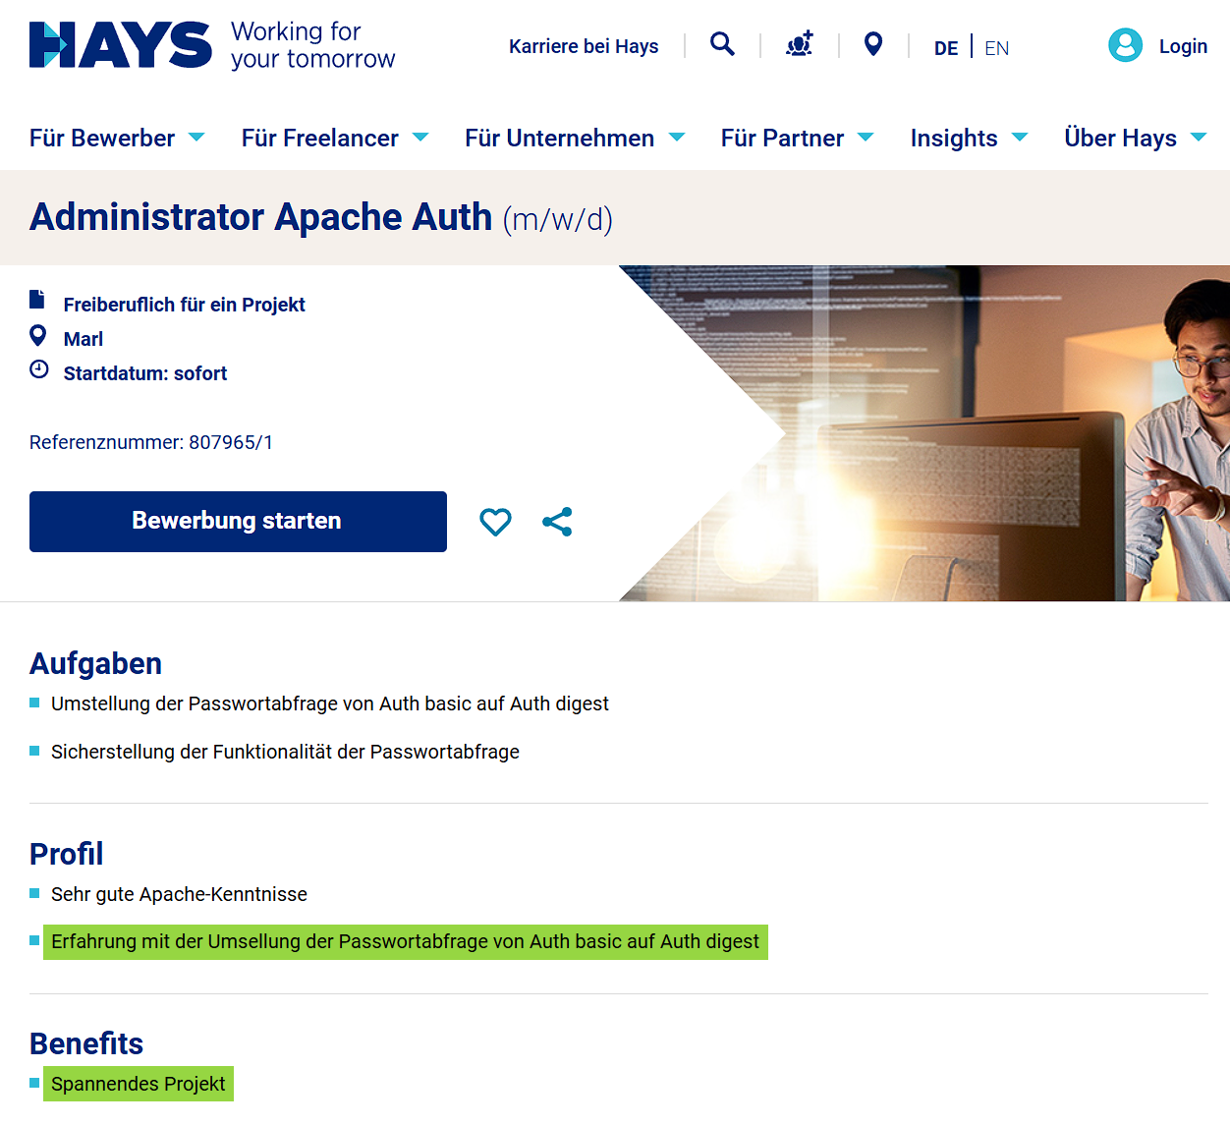Click highlighted Spannendes Projekt text

pos(139,1084)
